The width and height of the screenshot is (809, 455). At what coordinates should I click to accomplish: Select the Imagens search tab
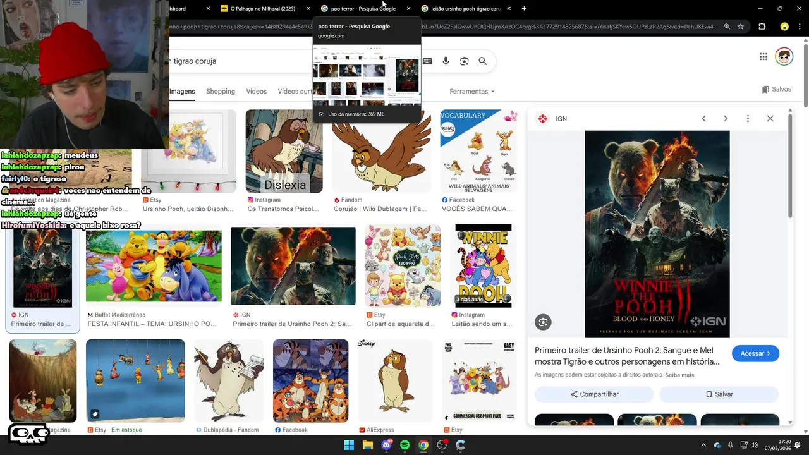click(182, 91)
